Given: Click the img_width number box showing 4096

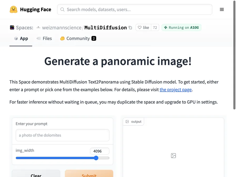Looking at the screenshot, I should coord(99,151).
